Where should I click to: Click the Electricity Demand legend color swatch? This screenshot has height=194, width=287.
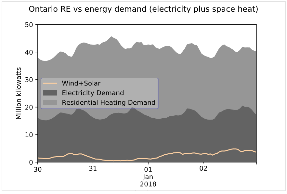[50, 93]
